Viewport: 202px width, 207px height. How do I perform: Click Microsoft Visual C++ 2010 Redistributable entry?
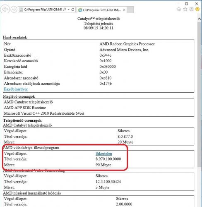pos(44,113)
